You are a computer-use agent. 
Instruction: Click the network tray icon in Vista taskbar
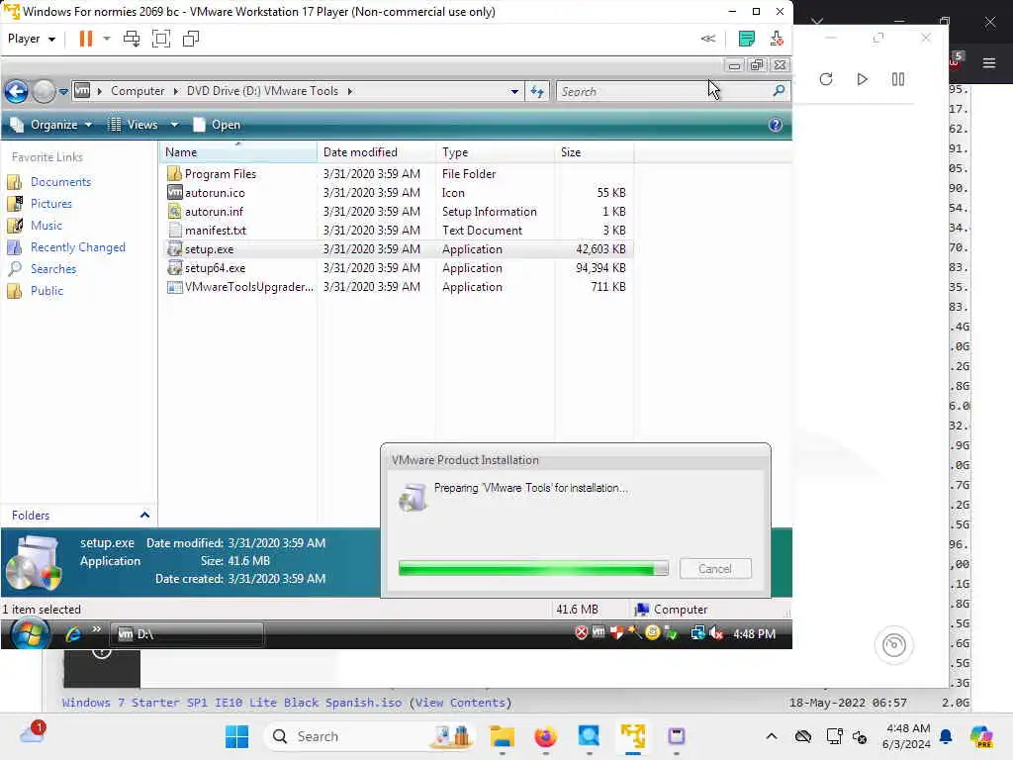[x=697, y=633]
